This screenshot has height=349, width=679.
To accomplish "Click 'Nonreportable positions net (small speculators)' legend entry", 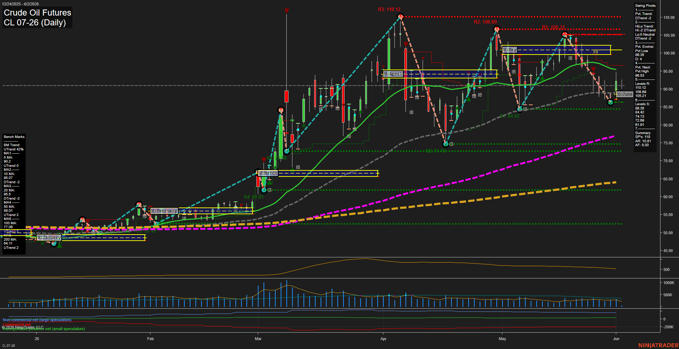I will [44, 329].
